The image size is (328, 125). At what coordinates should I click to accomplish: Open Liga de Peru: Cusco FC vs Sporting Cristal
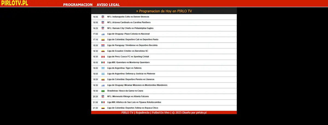[128, 57]
